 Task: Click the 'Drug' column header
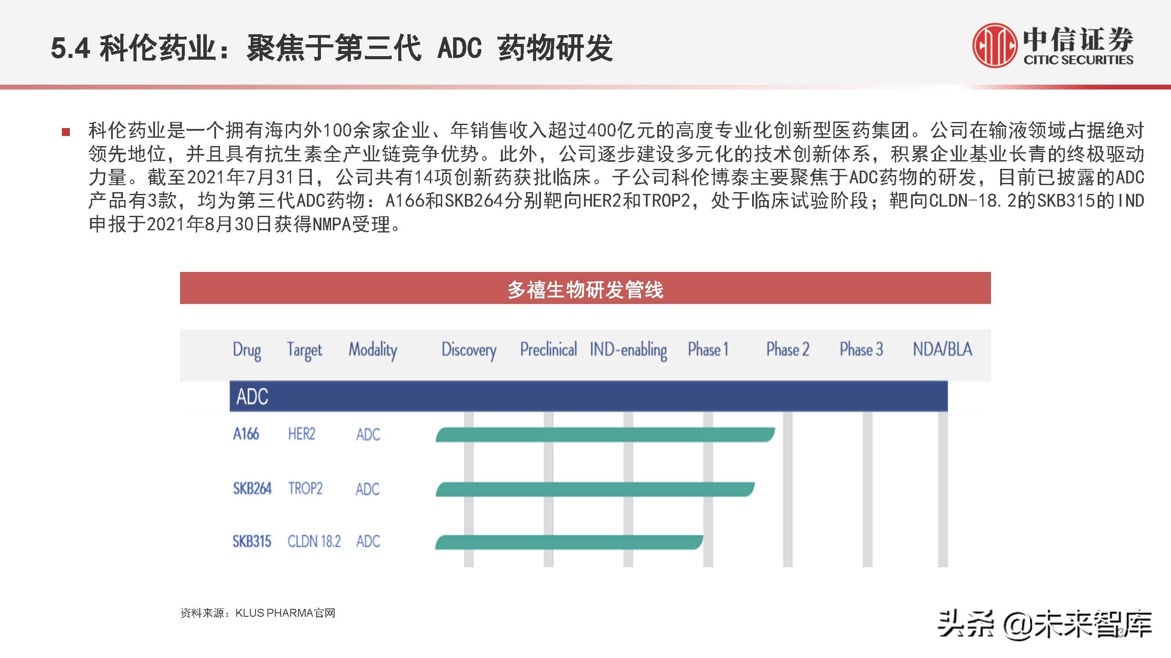247,350
